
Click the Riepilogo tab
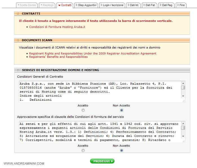tap(47, 5)
